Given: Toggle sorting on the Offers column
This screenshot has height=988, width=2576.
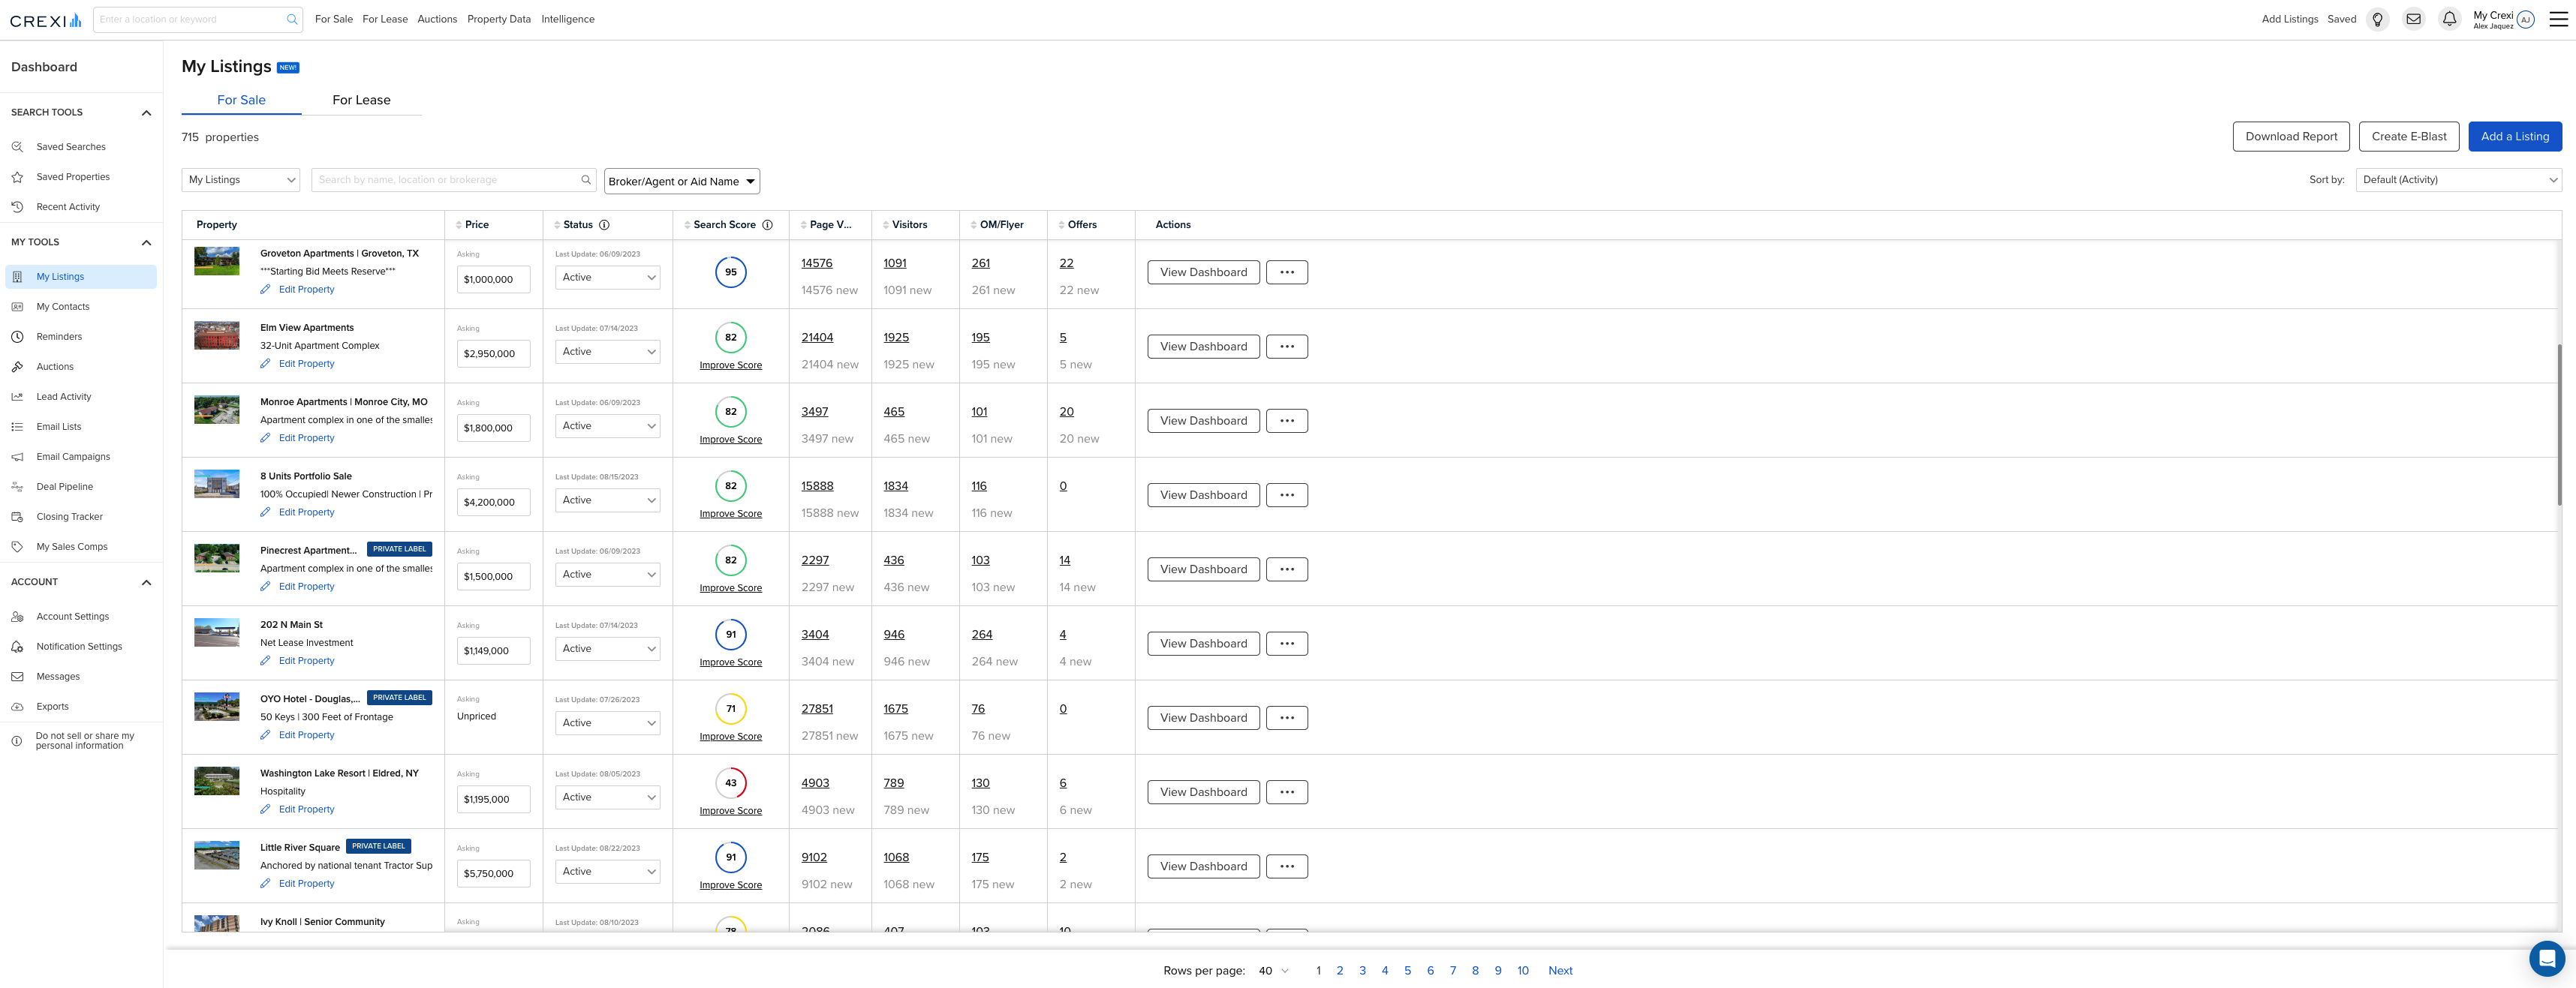Looking at the screenshot, I should [x=1062, y=225].
